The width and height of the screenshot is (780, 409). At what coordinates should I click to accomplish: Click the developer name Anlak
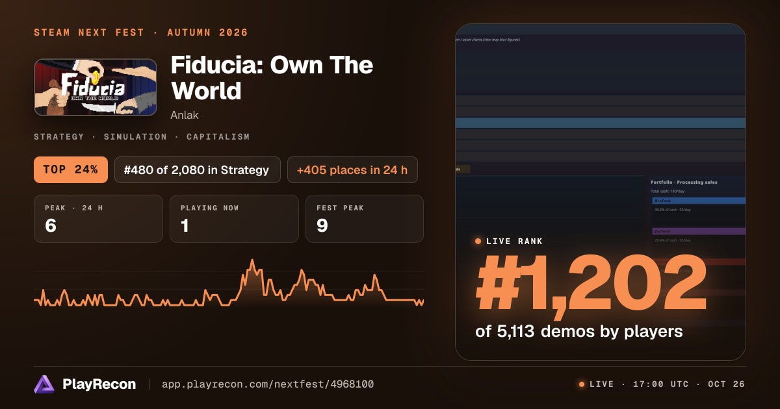tap(185, 115)
